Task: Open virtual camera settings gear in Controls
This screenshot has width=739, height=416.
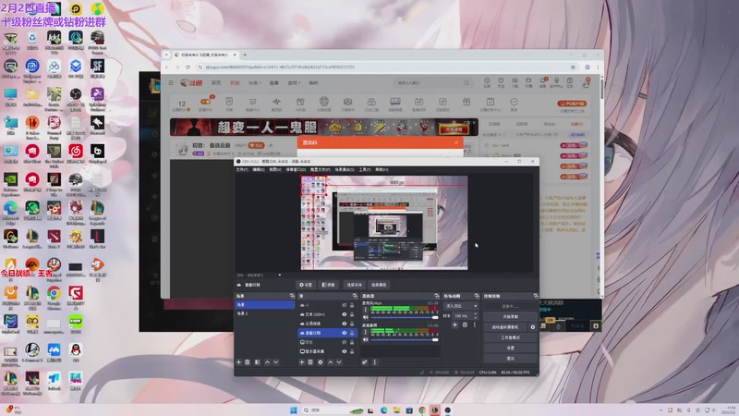Action: point(533,327)
